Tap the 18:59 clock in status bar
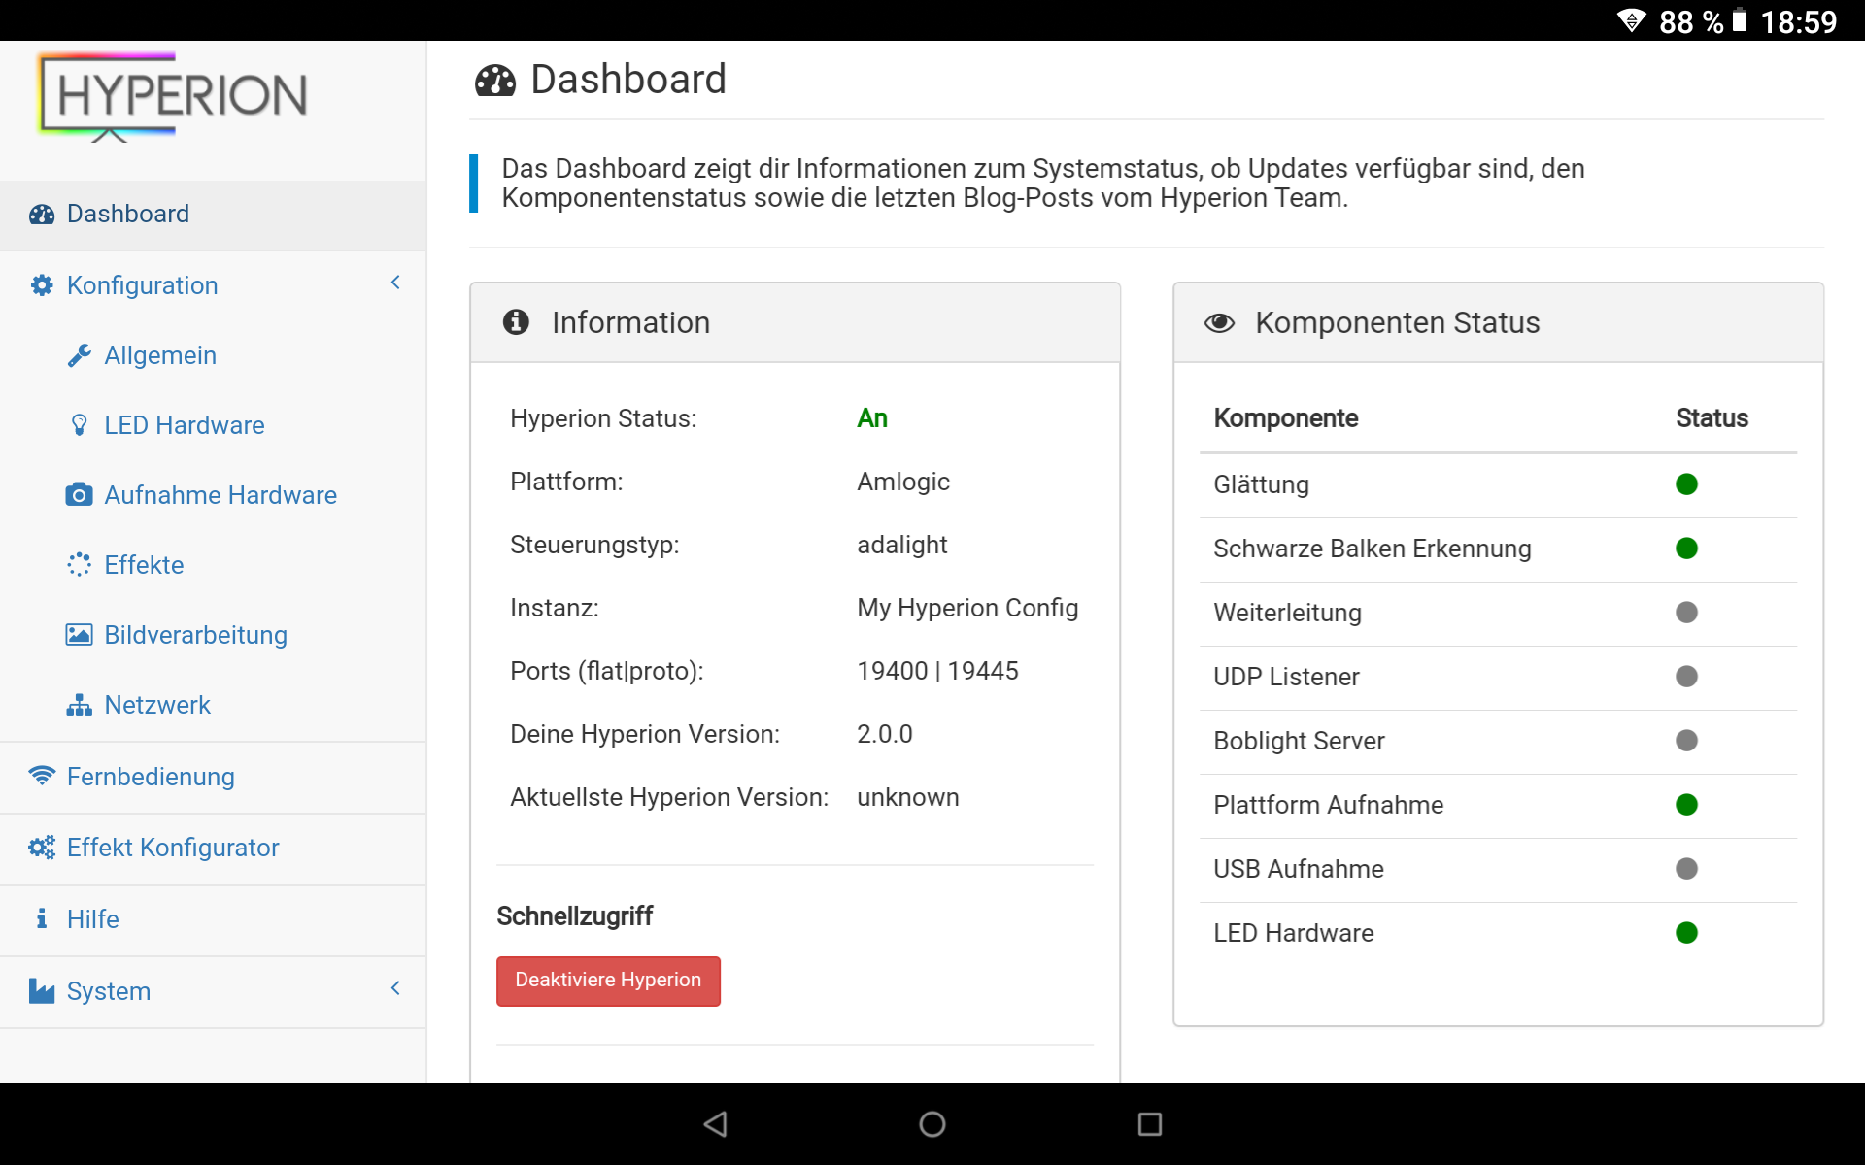Image resolution: width=1865 pixels, height=1165 pixels. [1798, 21]
